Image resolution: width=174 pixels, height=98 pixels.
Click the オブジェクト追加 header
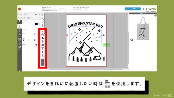[x=29, y=18]
